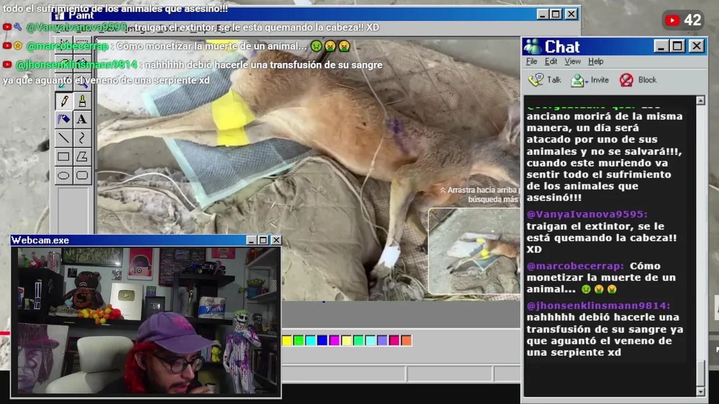The height and width of the screenshot is (404, 719).
Task: Click username @VanyaIvanova9595 in Chat window
Action: tap(586, 214)
